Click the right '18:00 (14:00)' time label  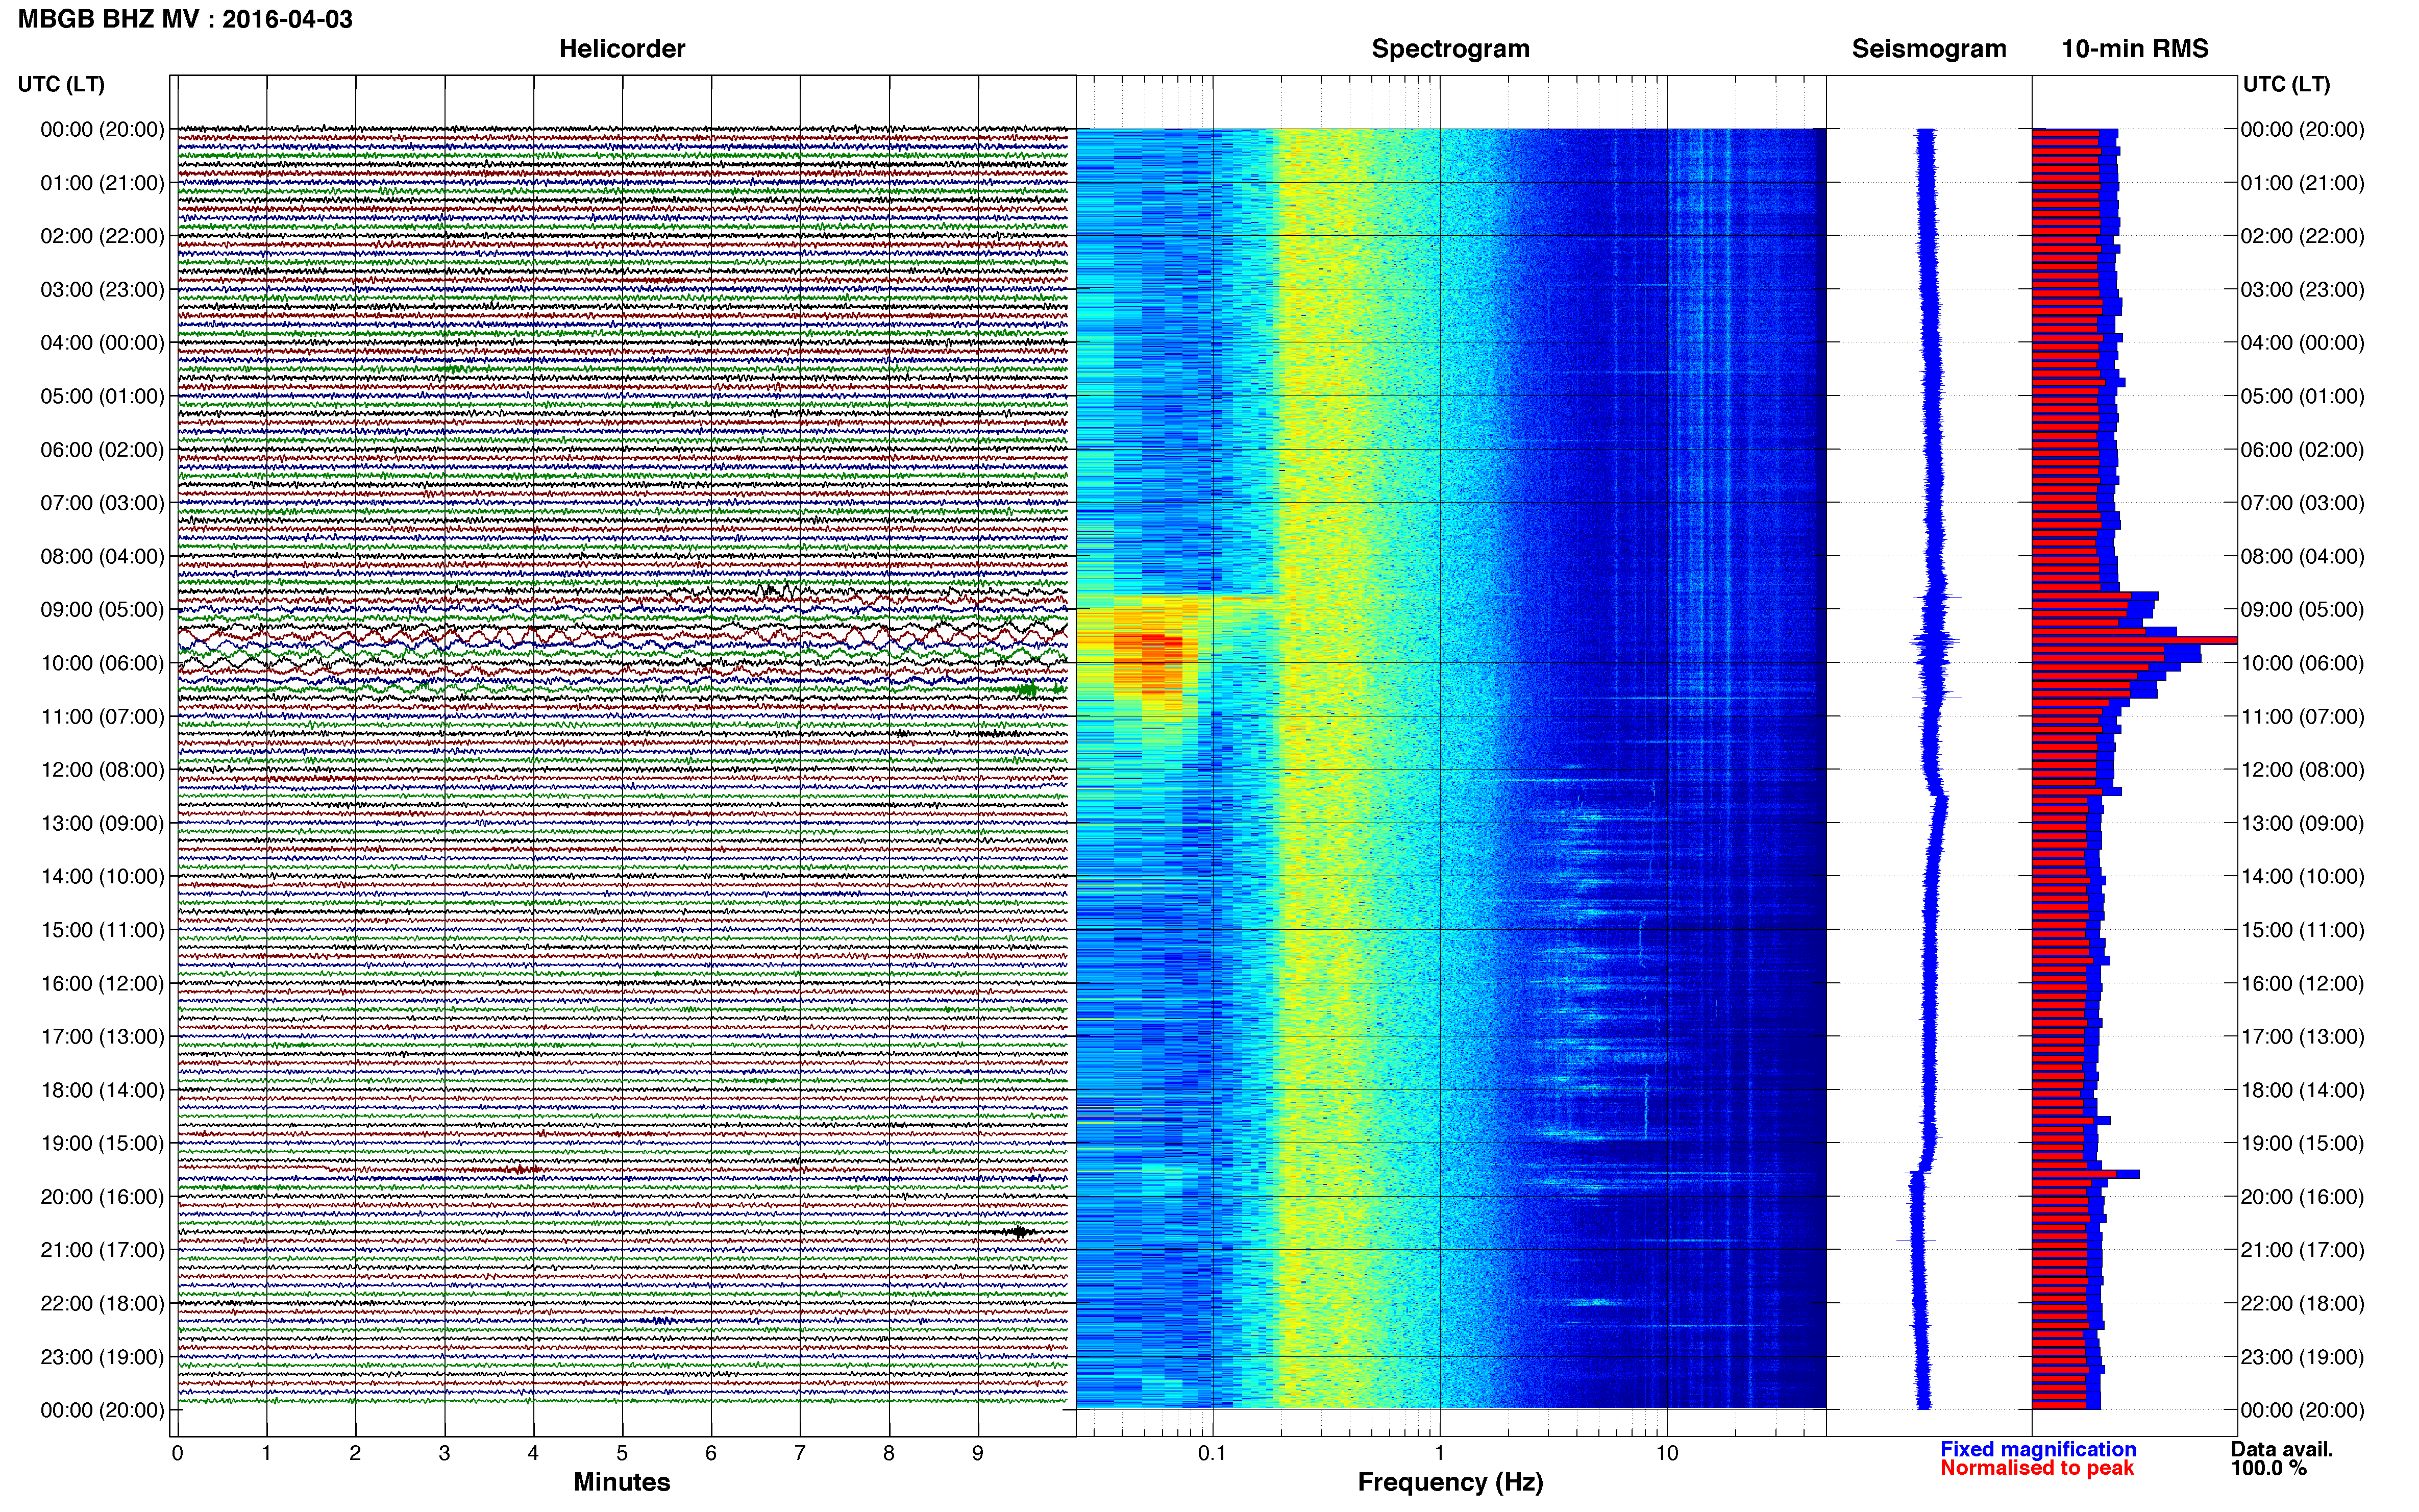tap(2302, 1090)
